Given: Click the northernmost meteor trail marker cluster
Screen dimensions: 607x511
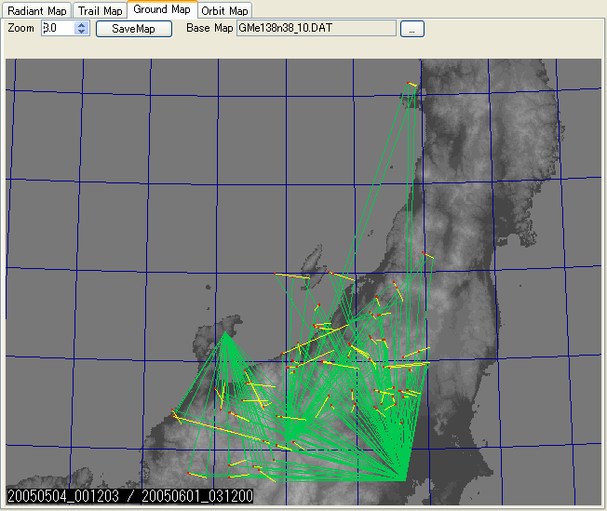Looking at the screenshot, I should click(x=411, y=86).
